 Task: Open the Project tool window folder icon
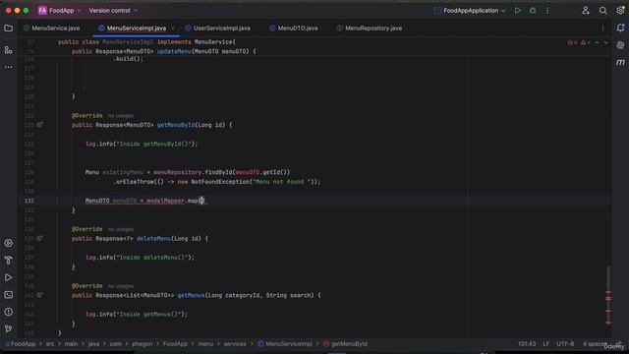(x=9, y=29)
